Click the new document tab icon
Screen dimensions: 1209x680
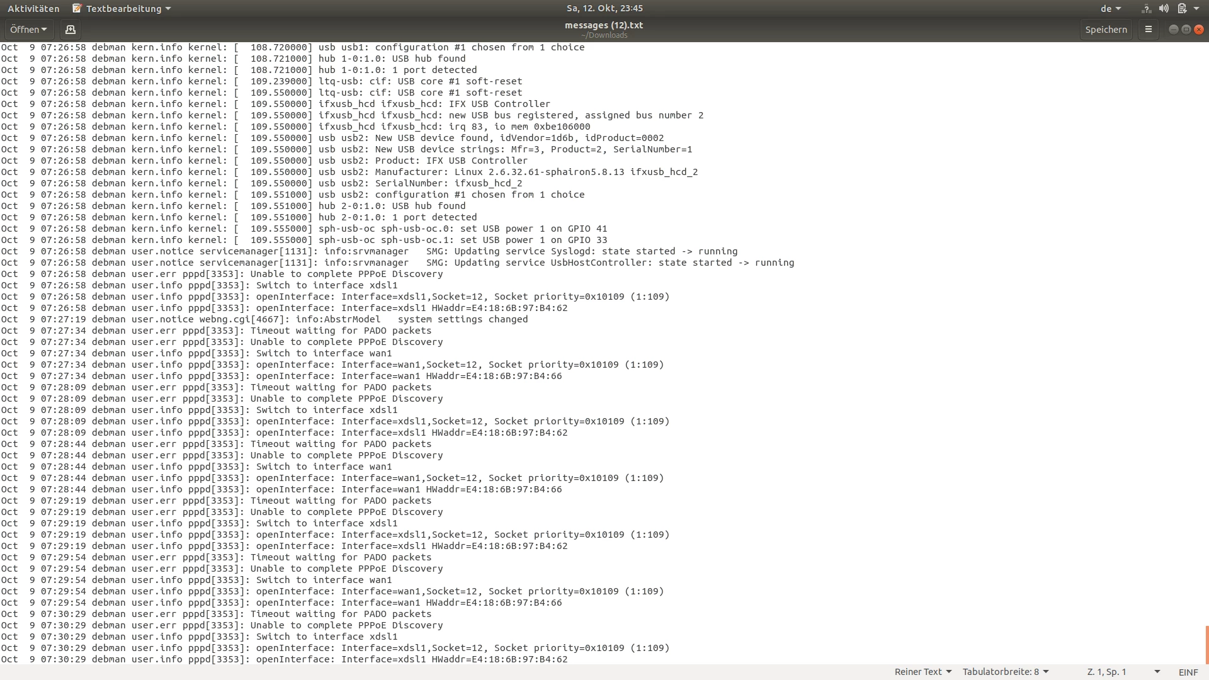pos(71,30)
